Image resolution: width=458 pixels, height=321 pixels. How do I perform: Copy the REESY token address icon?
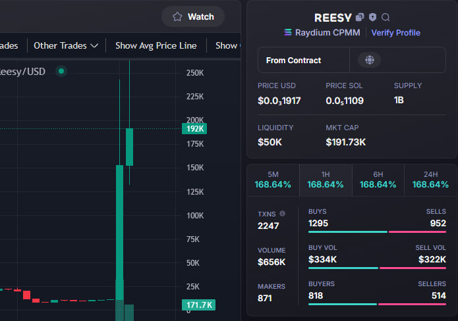(x=360, y=18)
